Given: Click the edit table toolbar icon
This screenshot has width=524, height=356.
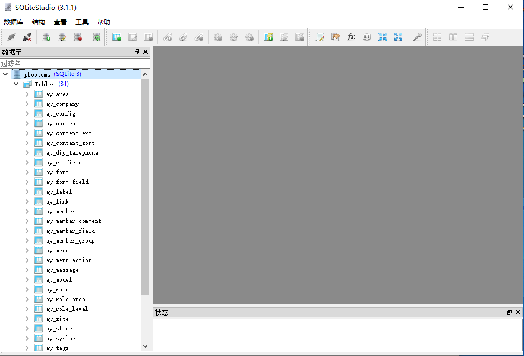Looking at the screenshot, I should coord(132,37).
